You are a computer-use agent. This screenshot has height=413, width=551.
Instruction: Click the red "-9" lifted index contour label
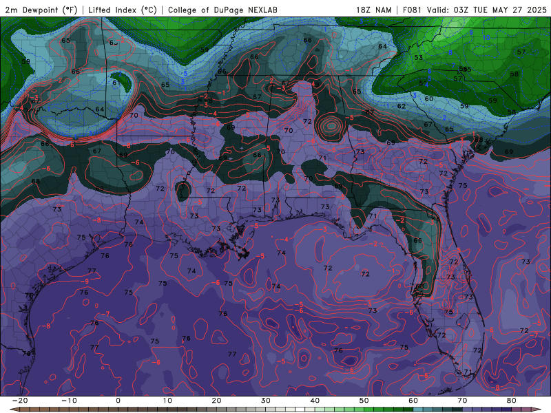point(85,282)
